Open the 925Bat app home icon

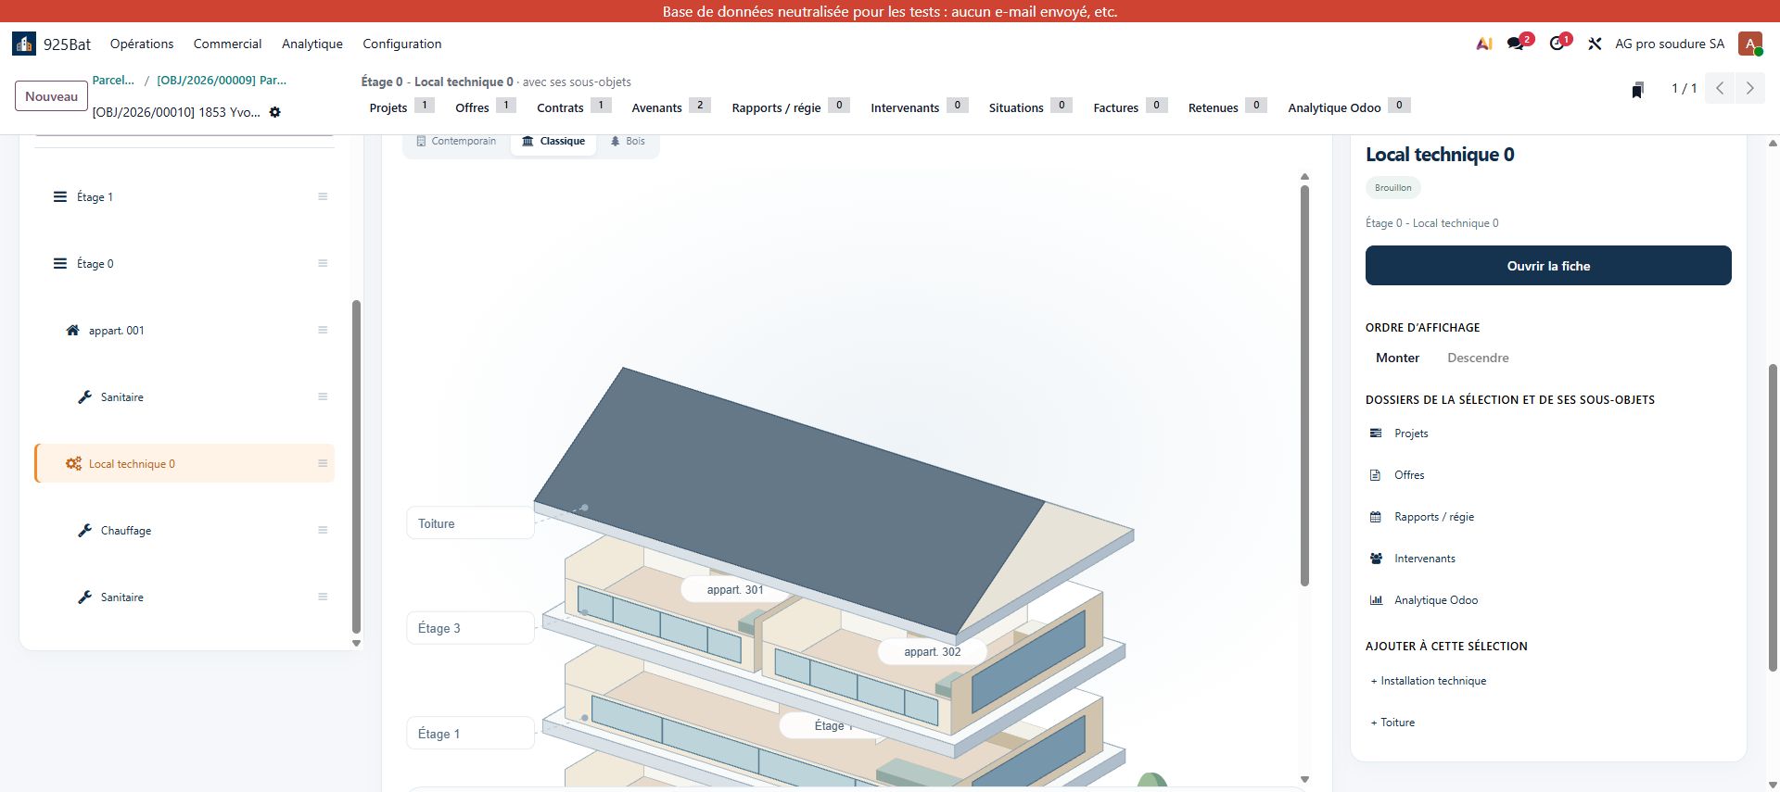pos(24,44)
